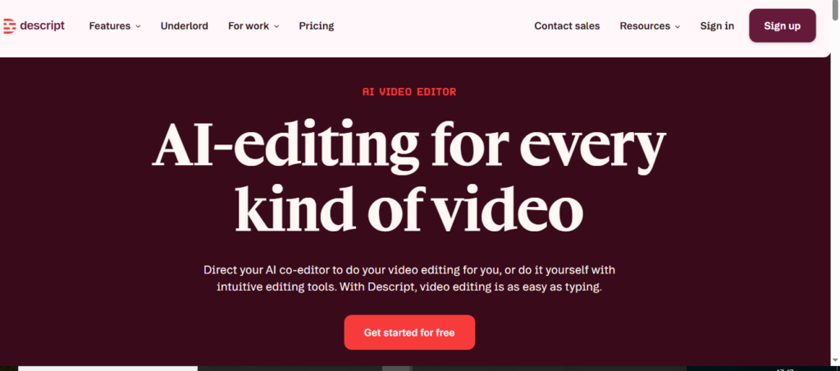This screenshot has height=371, width=840.
Task: Click Sign in
Action: coord(717,26)
